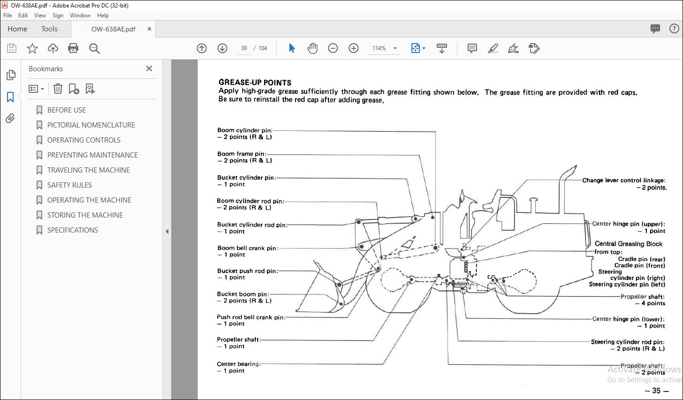The height and width of the screenshot is (400, 683).
Task: Click the Center hinge pin (upper) label
Action: 629,224
